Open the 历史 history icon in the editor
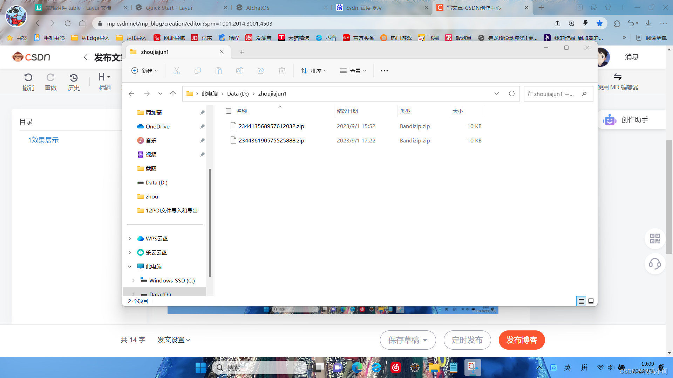The height and width of the screenshot is (378, 673). coord(74,82)
